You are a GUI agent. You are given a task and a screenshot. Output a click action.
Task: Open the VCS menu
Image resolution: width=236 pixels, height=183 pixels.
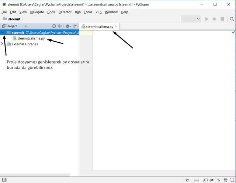[98, 12]
